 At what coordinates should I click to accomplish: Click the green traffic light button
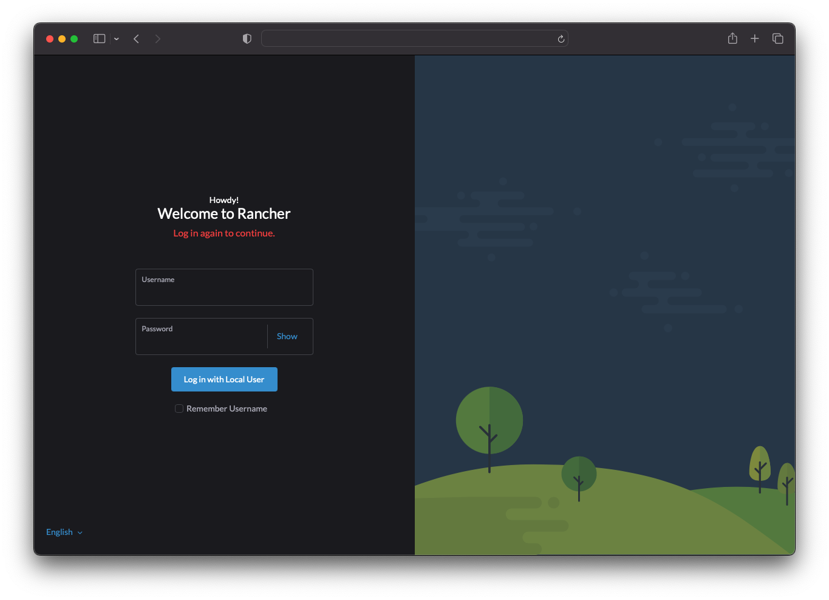point(73,38)
